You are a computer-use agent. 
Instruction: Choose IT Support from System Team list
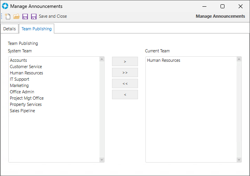(x=20, y=79)
